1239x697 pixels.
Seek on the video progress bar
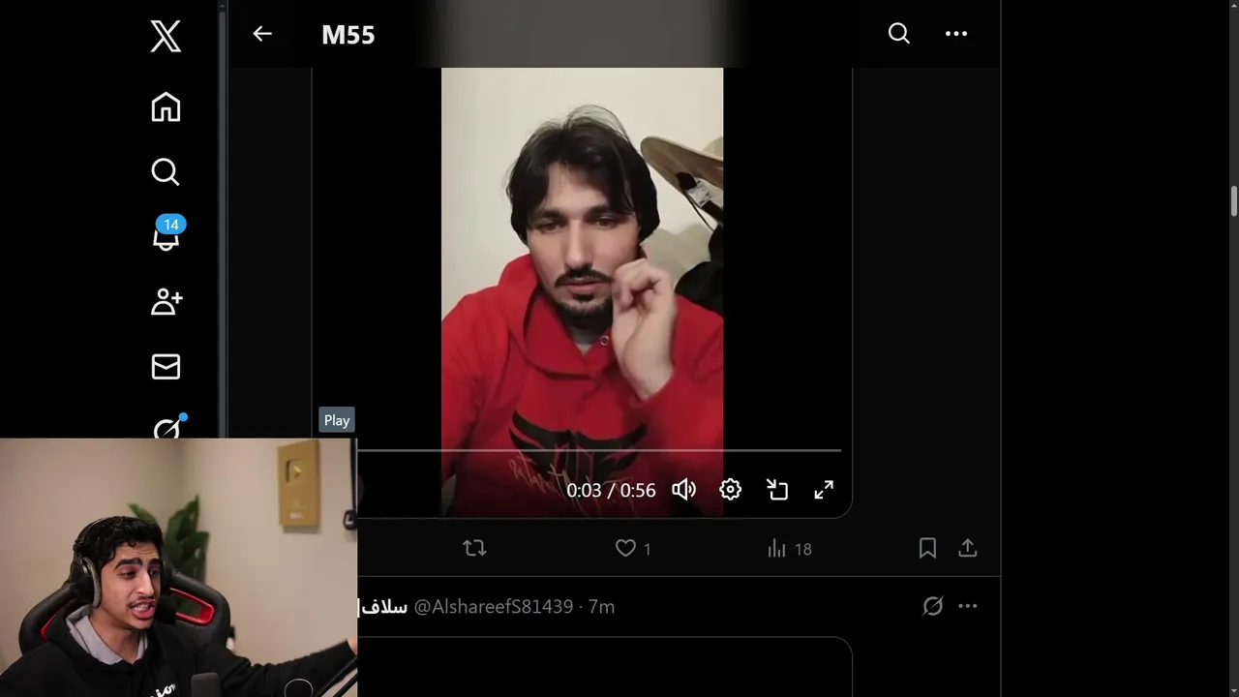click(599, 450)
